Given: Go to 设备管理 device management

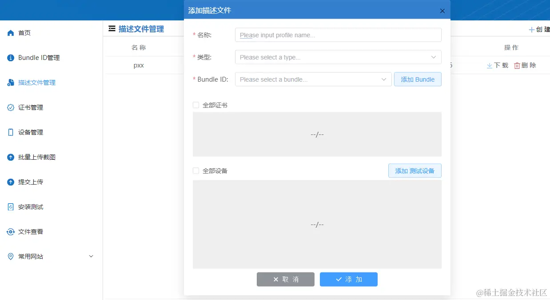Looking at the screenshot, I should 31,132.
